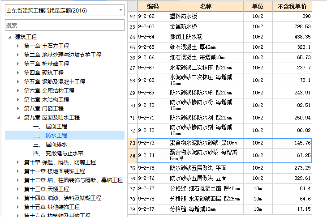Select 第八章 门窗工程 tree item

(43, 108)
